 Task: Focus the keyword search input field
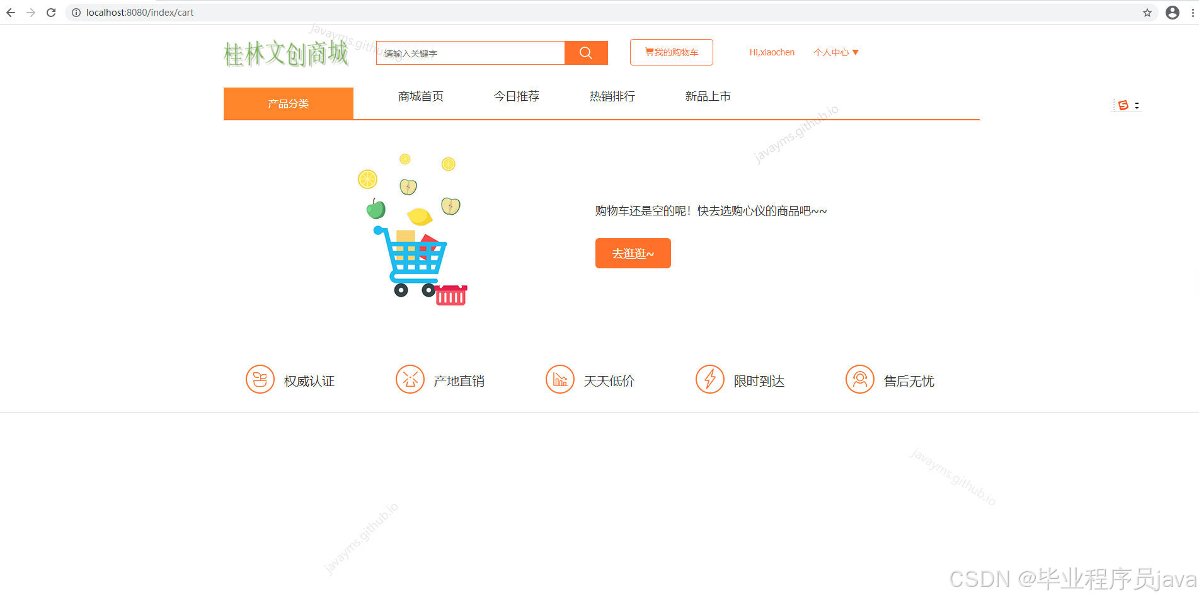(x=470, y=53)
